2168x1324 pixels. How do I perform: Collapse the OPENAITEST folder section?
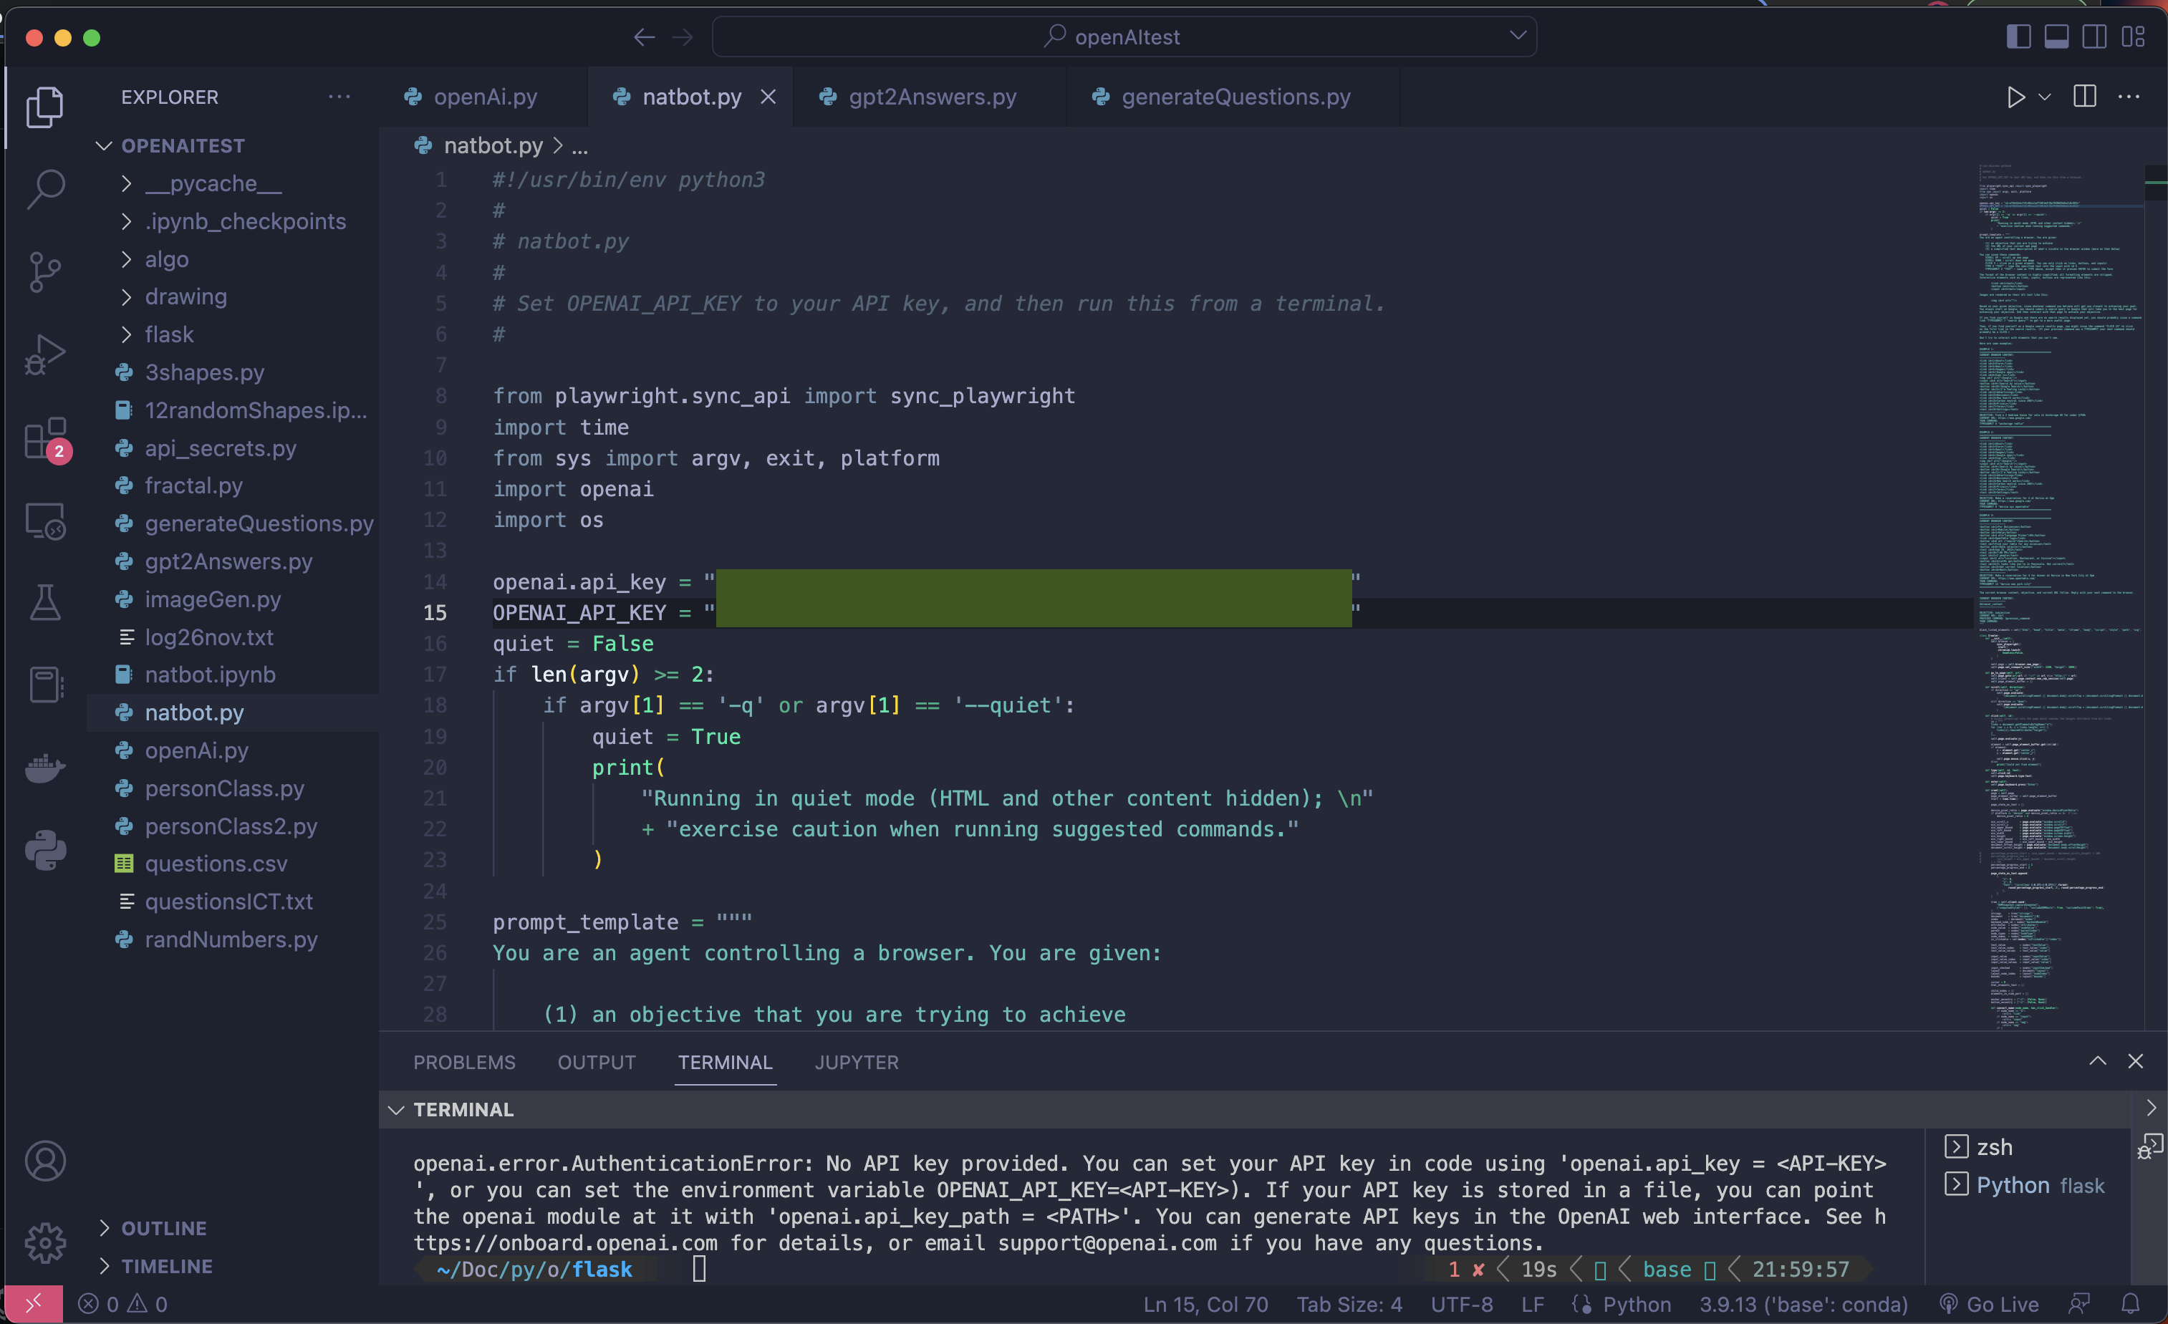[x=233, y=145]
